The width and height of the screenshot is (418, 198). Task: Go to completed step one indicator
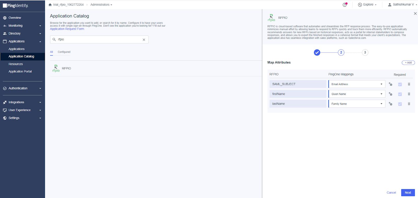[x=317, y=52]
